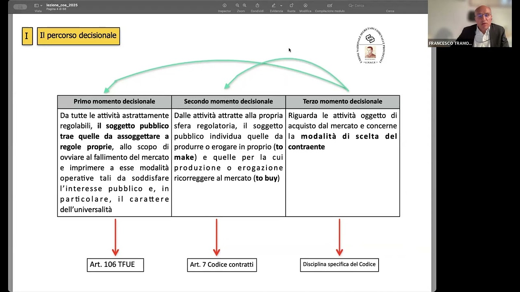Click bold 'modalità di scelta del' text
The height and width of the screenshot is (292, 520).
click(349, 136)
